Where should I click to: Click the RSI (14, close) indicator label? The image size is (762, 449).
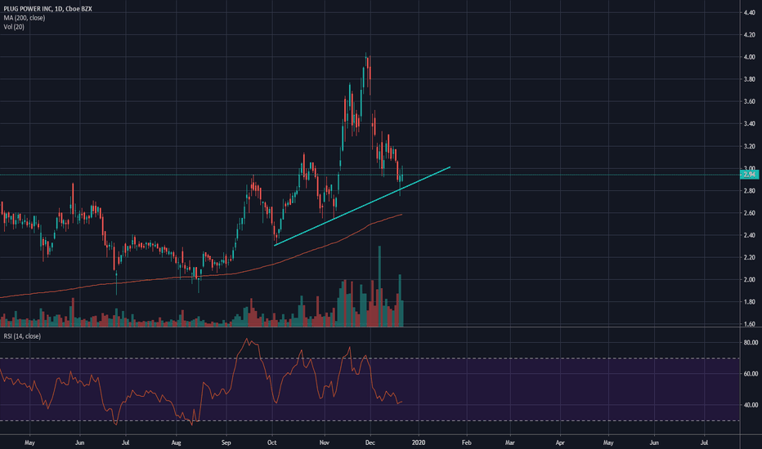click(22, 336)
